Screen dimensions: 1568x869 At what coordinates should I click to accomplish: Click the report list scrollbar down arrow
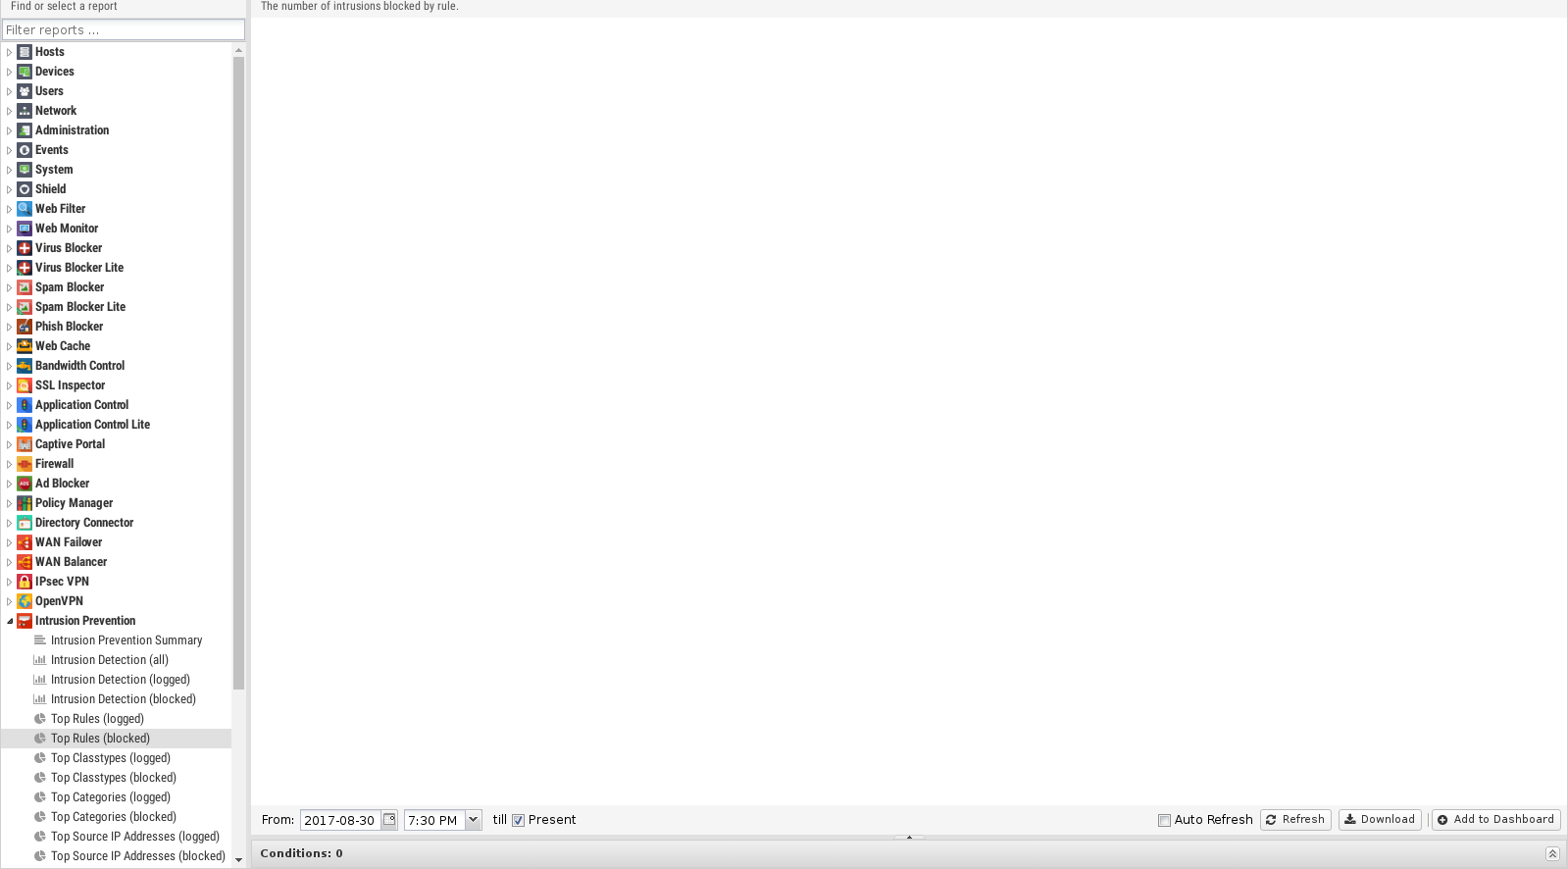238,860
